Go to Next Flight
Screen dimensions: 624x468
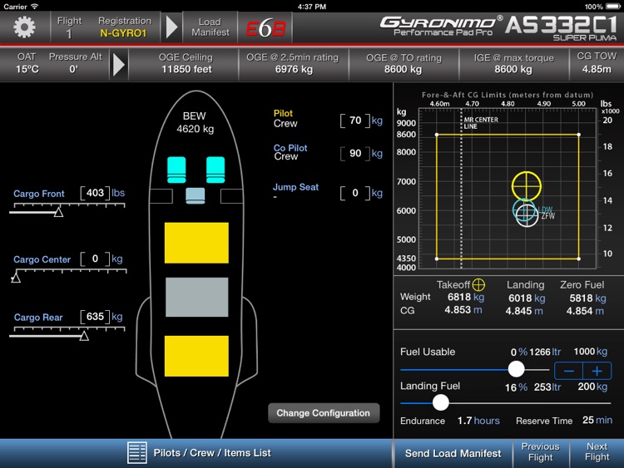click(597, 452)
